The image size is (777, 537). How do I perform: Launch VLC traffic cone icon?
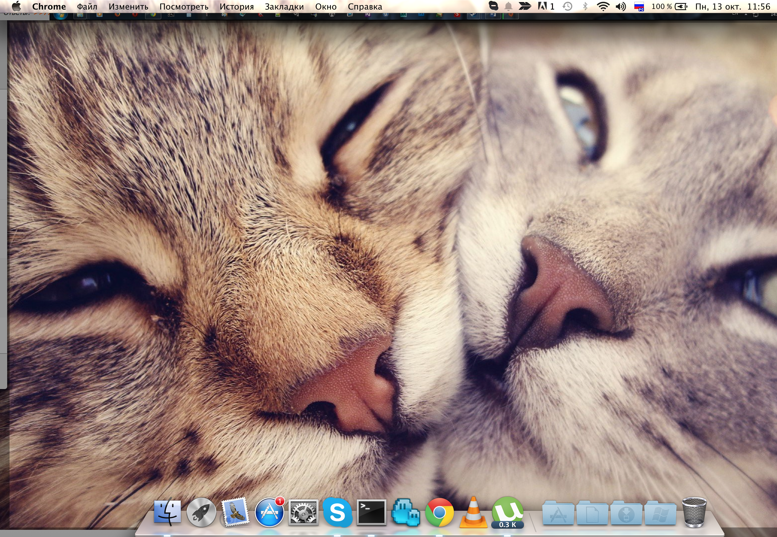point(473,513)
